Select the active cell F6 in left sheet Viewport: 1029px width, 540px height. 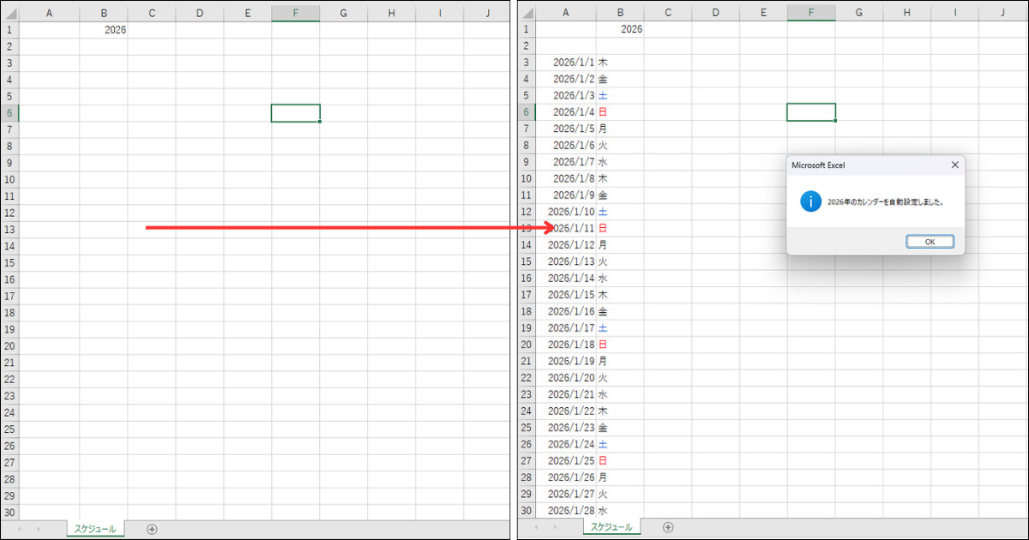click(x=295, y=112)
